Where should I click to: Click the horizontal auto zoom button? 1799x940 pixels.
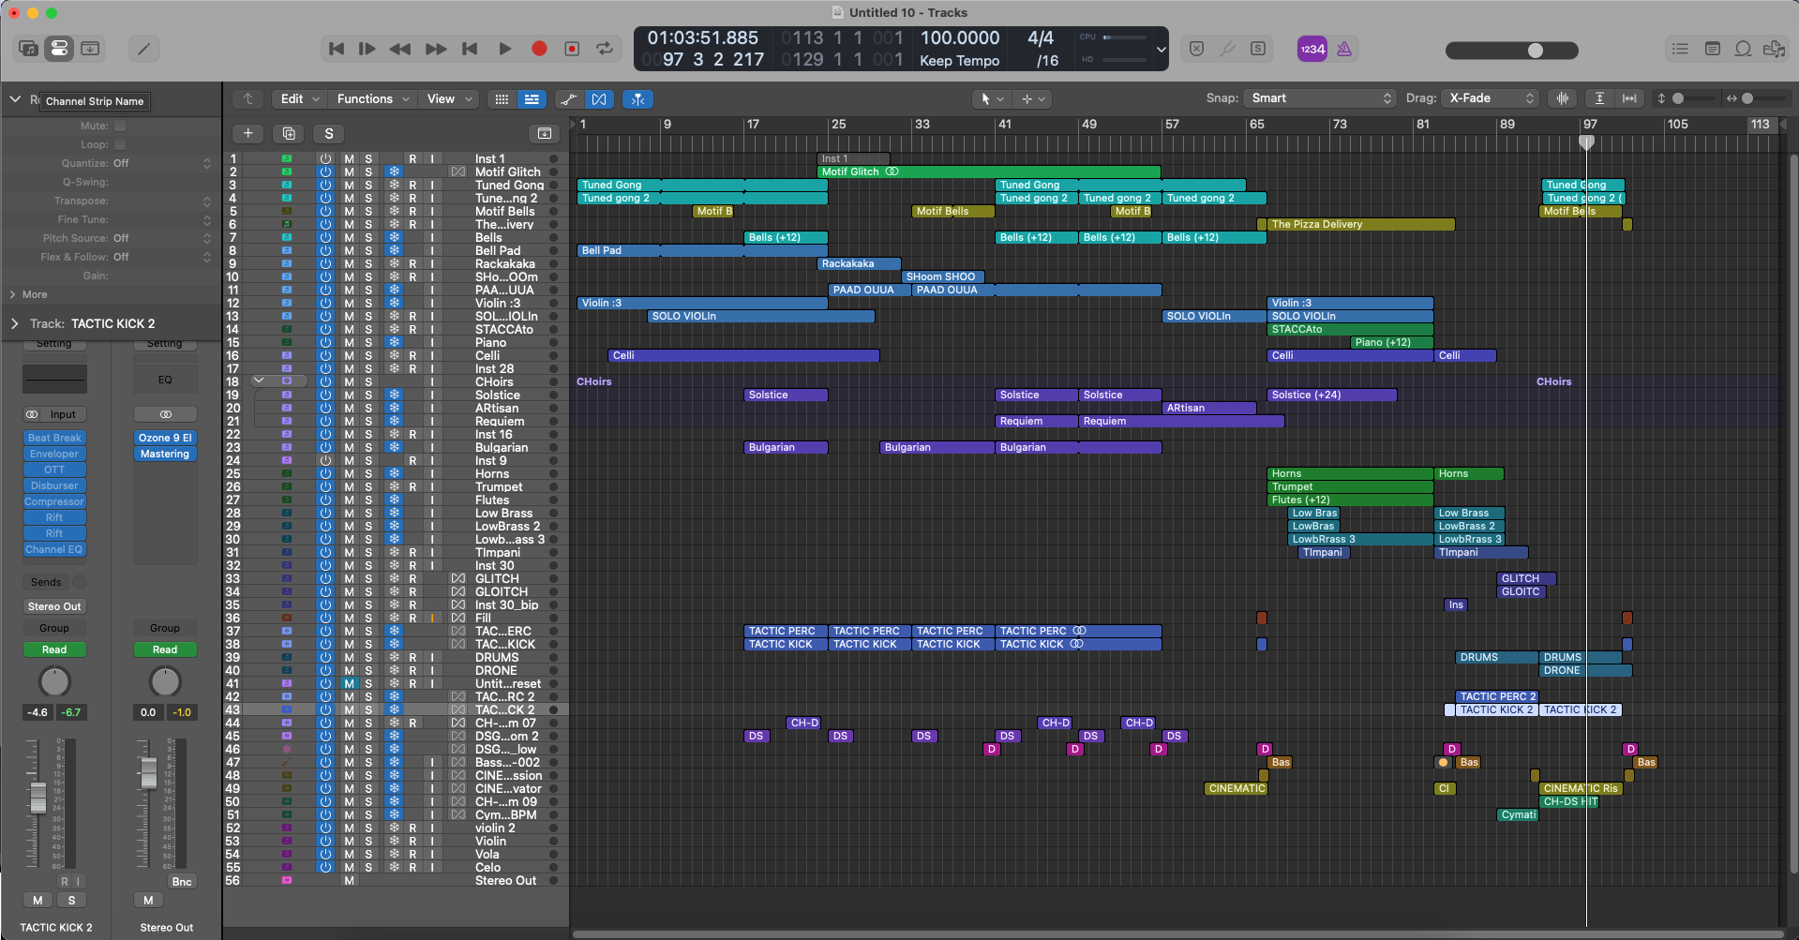click(x=1629, y=98)
